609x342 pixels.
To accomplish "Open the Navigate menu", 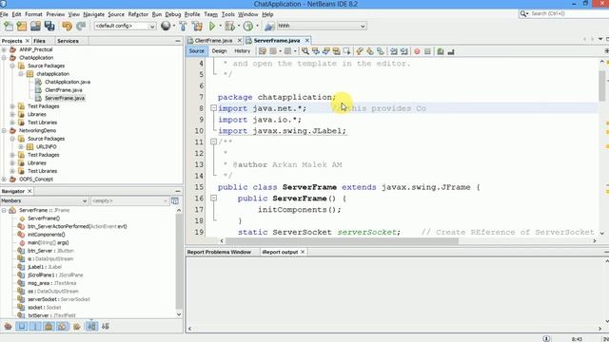I will click(93, 14).
